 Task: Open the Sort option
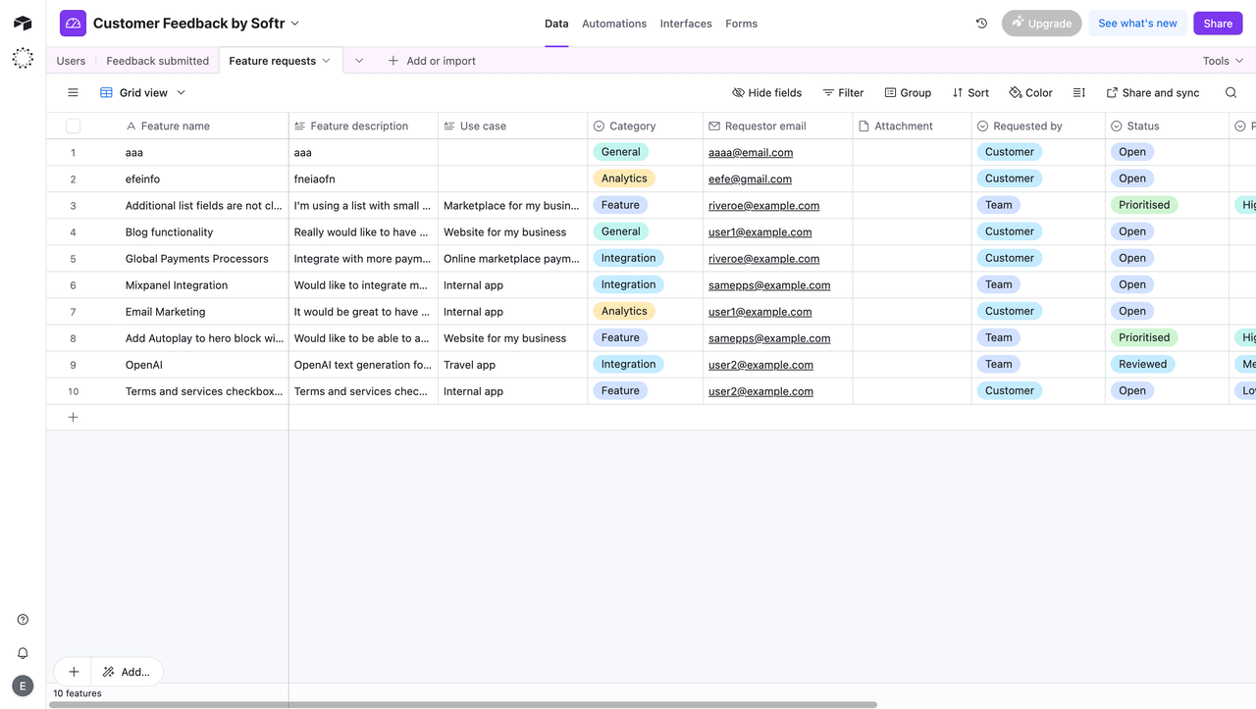tap(970, 93)
